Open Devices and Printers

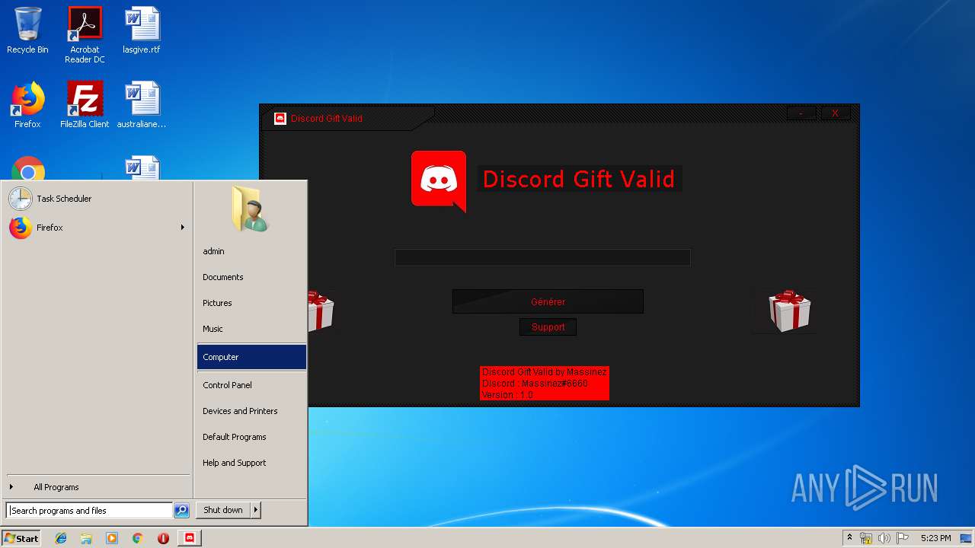(x=251, y=411)
